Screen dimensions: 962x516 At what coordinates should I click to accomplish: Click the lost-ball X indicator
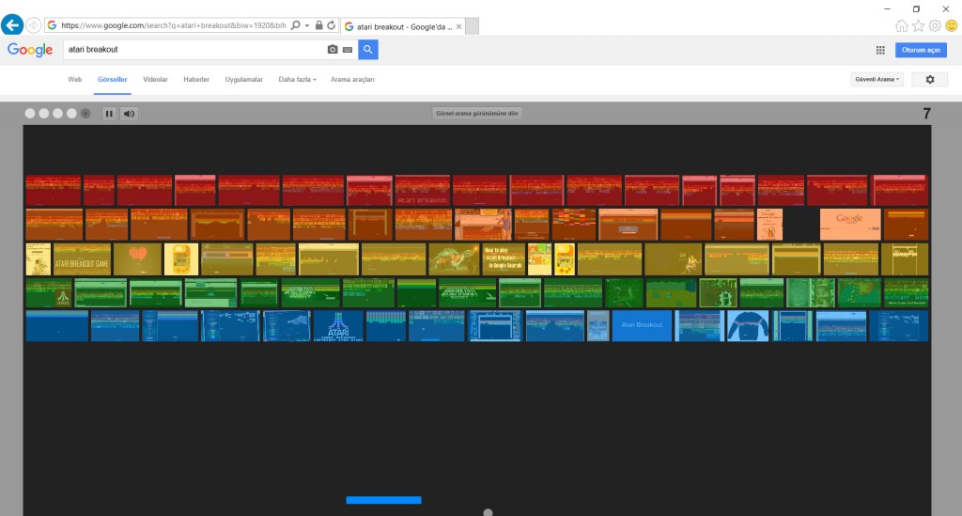[85, 114]
